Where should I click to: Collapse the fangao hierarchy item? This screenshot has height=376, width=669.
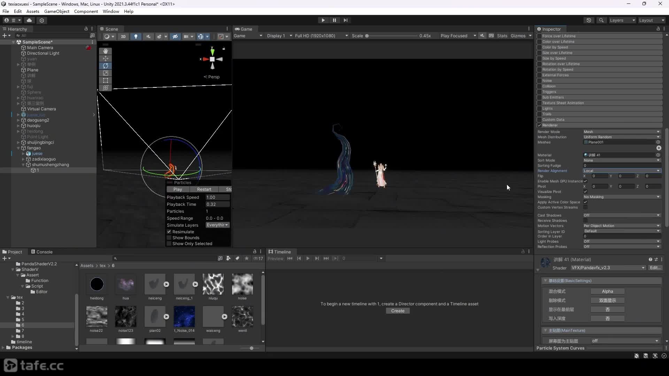coord(18,148)
